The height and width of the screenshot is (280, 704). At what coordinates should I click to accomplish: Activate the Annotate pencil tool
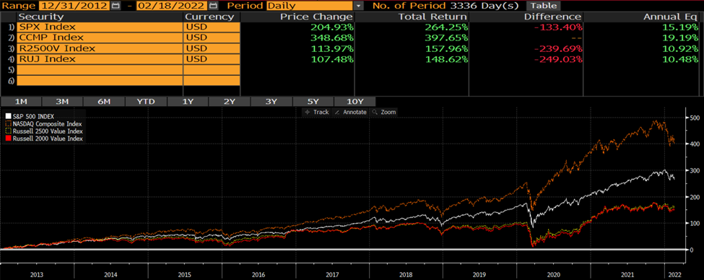pyautogui.click(x=350, y=112)
